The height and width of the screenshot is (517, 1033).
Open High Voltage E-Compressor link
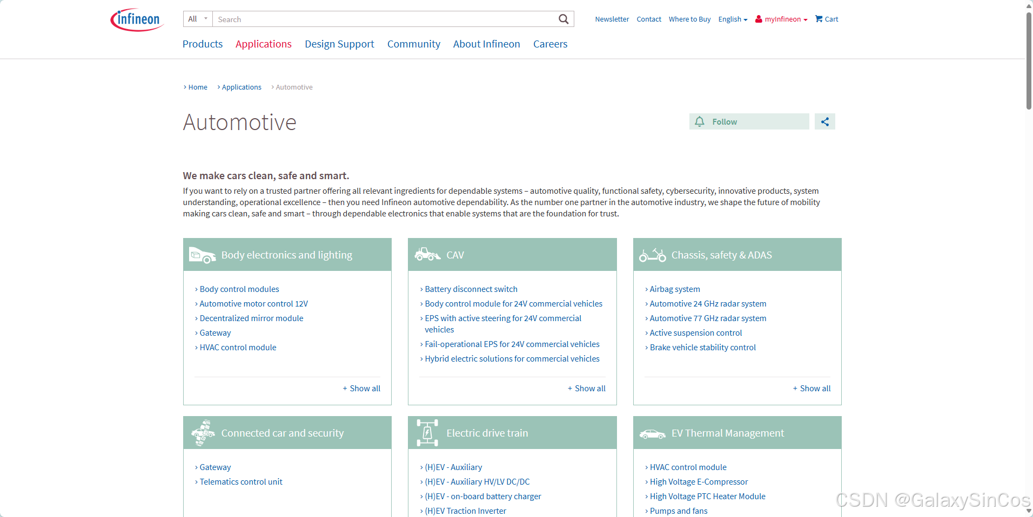tap(699, 482)
